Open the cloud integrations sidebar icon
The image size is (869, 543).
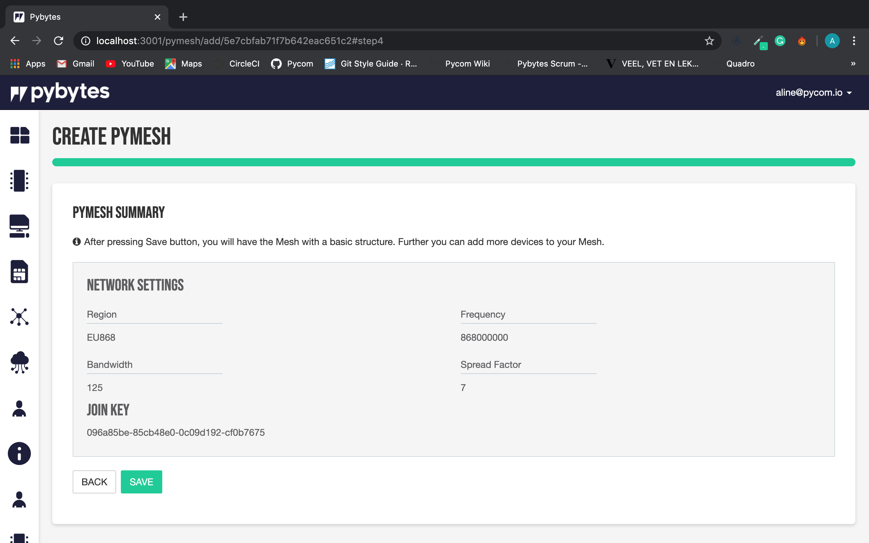click(x=19, y=363)
